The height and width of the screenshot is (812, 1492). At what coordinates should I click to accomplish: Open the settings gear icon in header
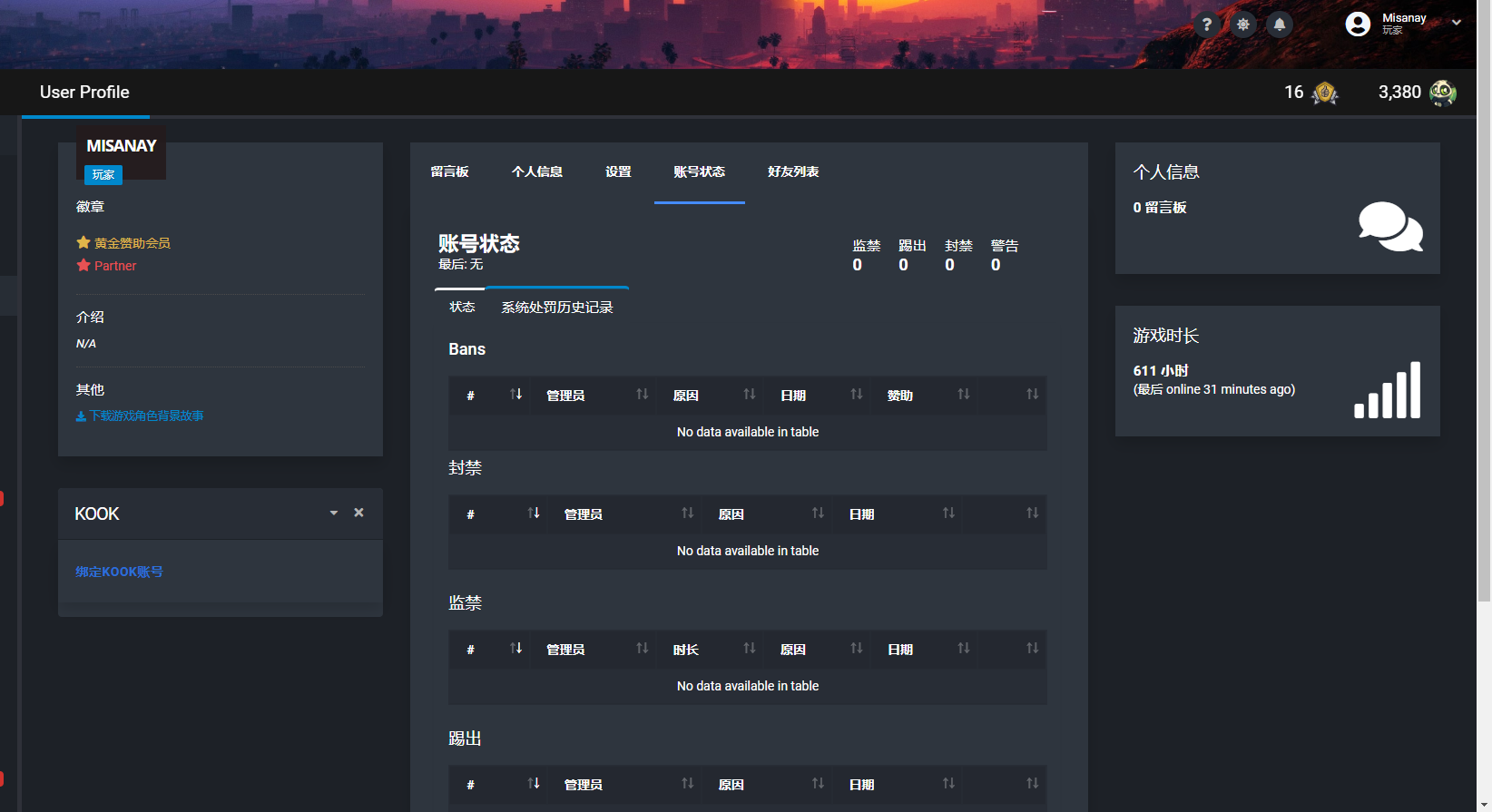coord(1243,24)
